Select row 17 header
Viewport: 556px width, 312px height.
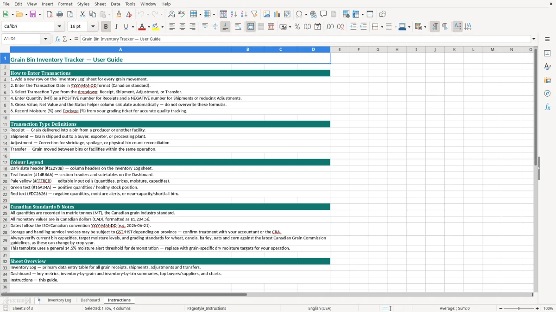tap(5, 162)
